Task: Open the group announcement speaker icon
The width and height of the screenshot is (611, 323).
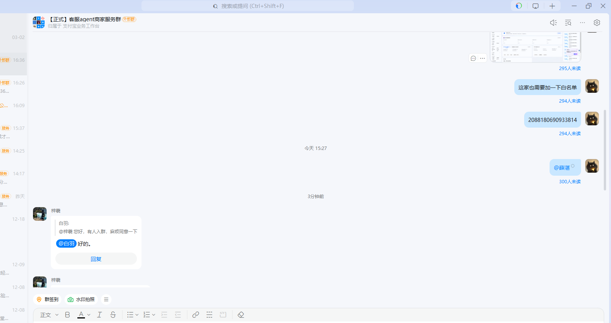Action: (x=553, y=23)
